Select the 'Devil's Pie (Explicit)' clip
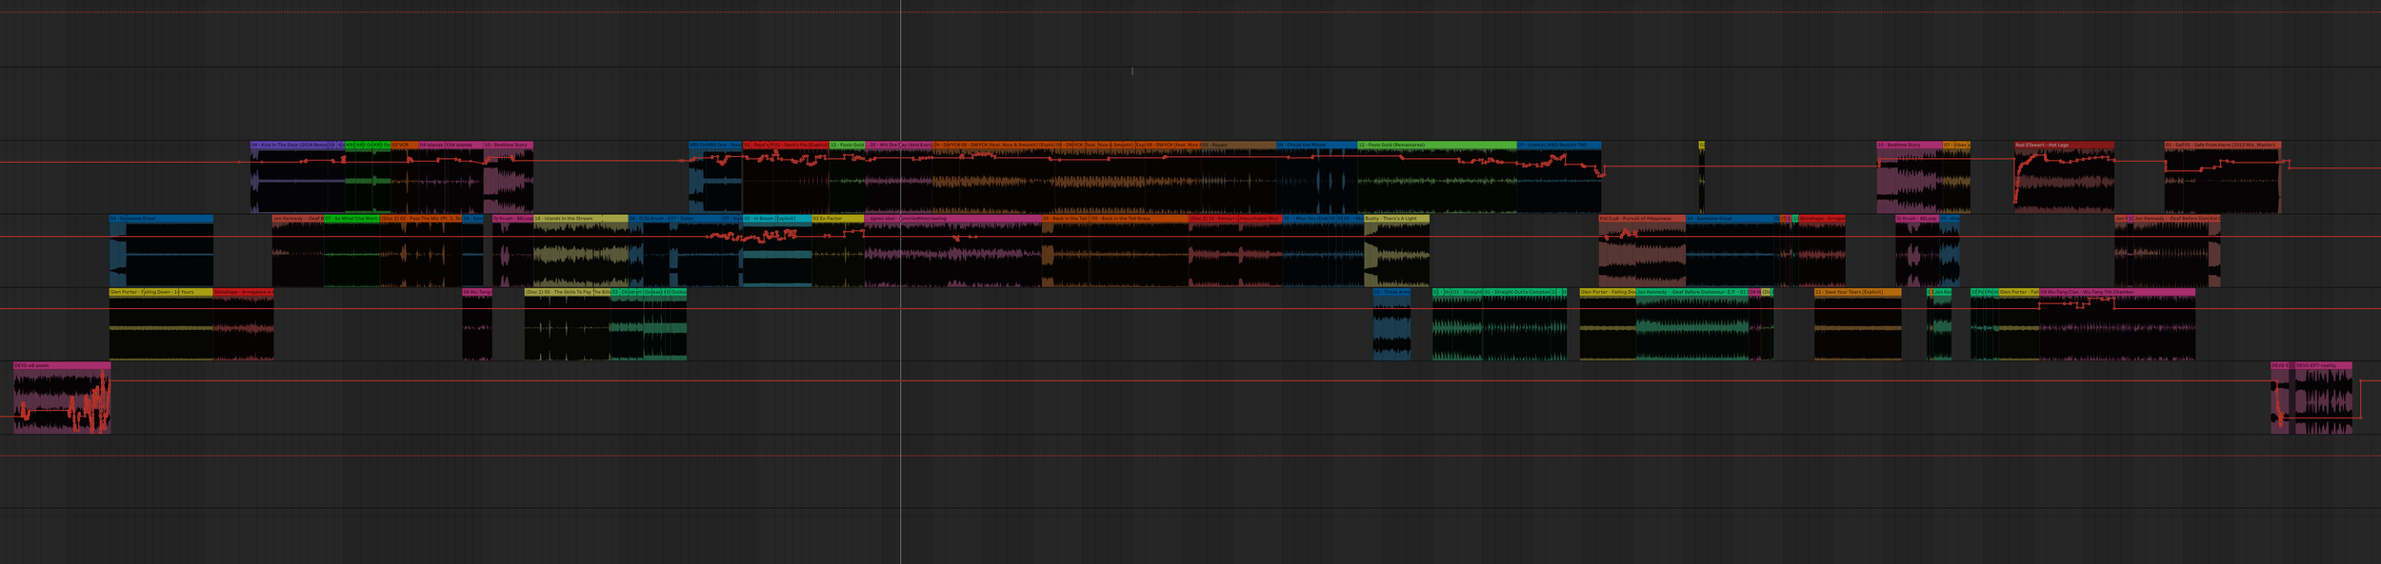The image size is (2381, 564). (x=799, y=177)
